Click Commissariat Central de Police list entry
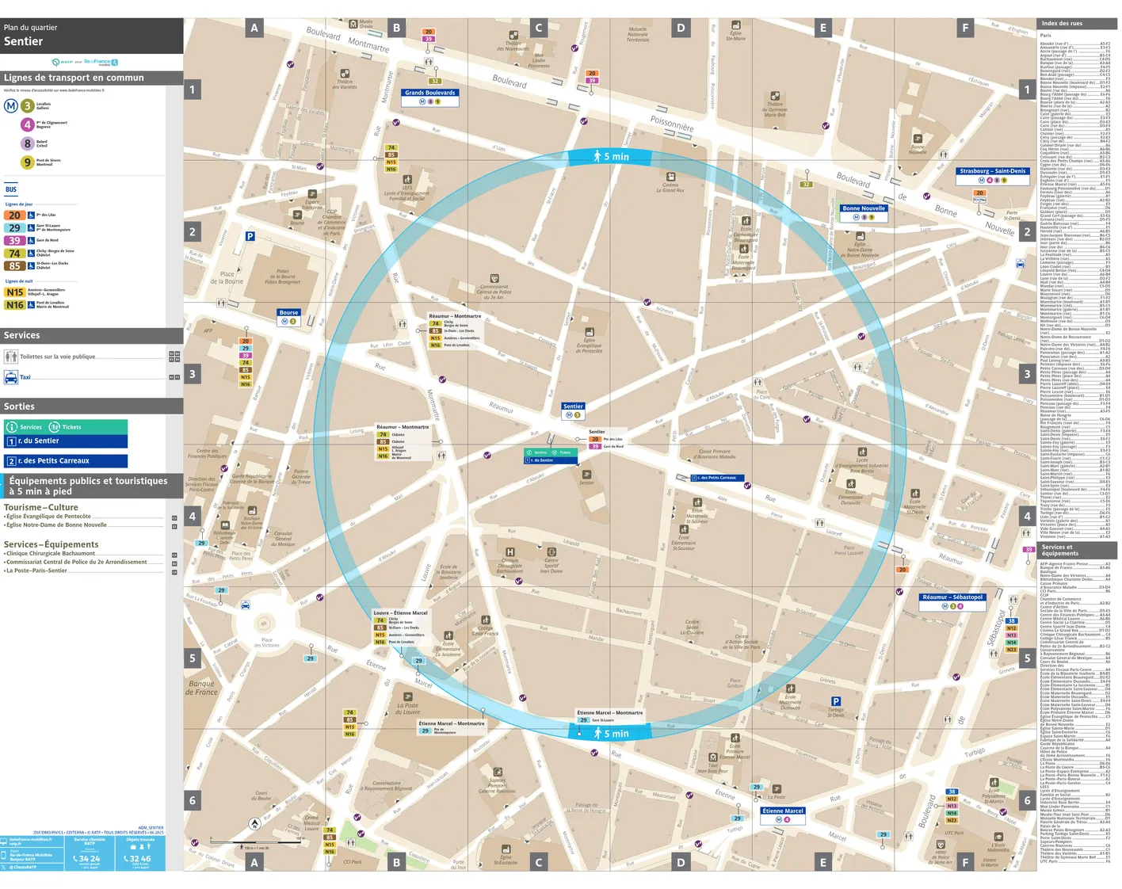Image resolution: width=1122 pixels, height=889 pixels. [x=76, y=562]
